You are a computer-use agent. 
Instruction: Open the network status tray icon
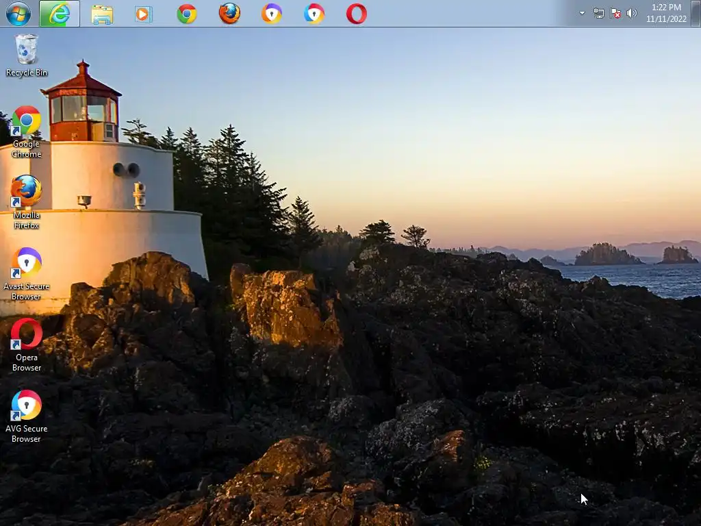[x=598, y=14]
